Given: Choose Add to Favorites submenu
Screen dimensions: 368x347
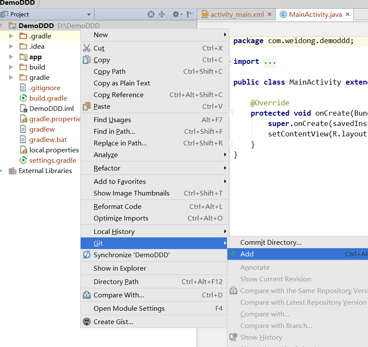Looking at the screenshot, I should click(x=154, y=181).
